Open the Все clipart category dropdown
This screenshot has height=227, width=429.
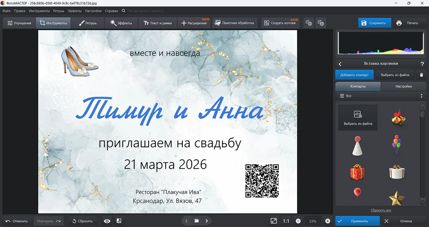[380, 96]
